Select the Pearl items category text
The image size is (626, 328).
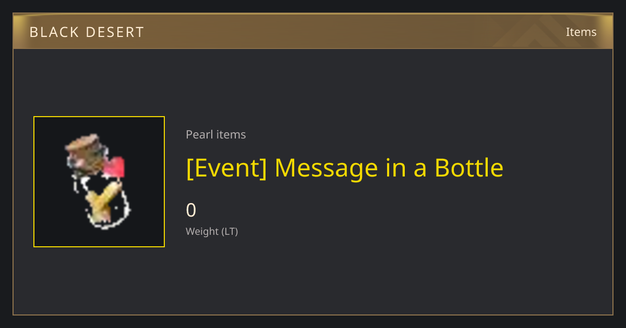click(216, 134)
